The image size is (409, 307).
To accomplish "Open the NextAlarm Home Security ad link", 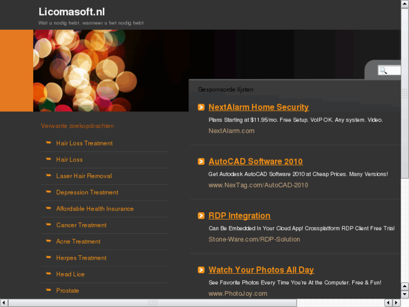I will point(259,107).
